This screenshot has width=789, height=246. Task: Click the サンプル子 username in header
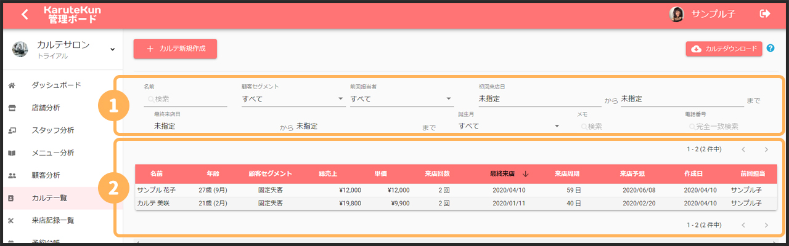pos(713,14)
